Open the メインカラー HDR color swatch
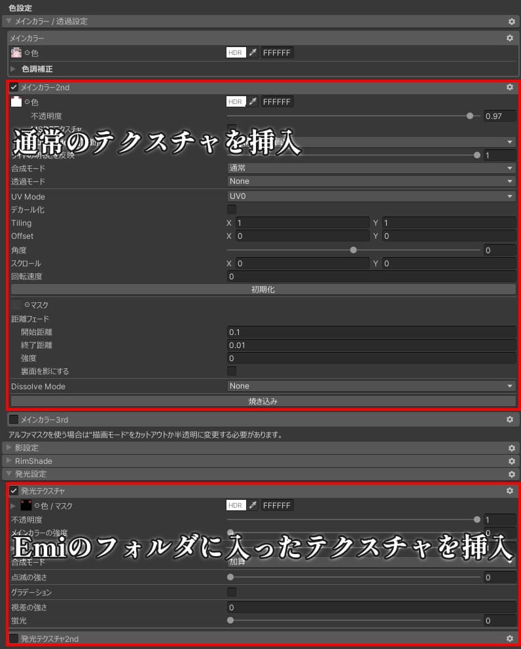The height and width of the screenshot is (649, 521). pyautogui.click(x=236, y=52)
